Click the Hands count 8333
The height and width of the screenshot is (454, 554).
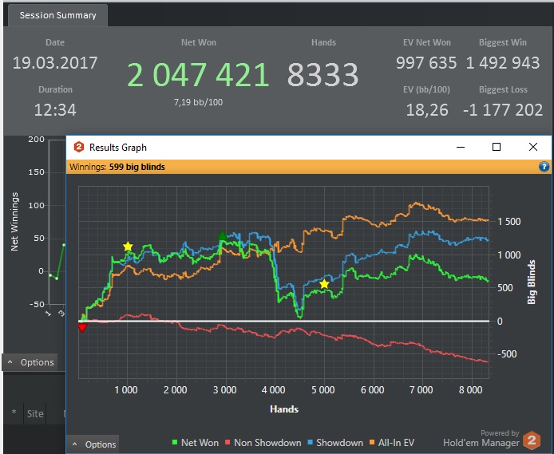pos(323,74)
